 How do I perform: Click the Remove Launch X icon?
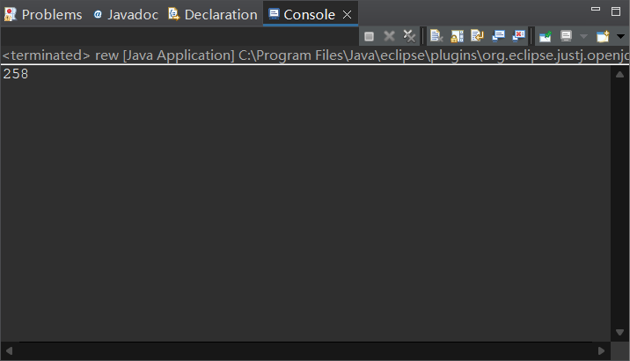click(389, 37)
